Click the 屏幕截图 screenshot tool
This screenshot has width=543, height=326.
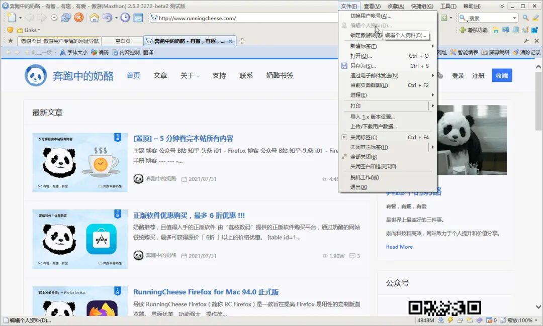tap(495, 52)
